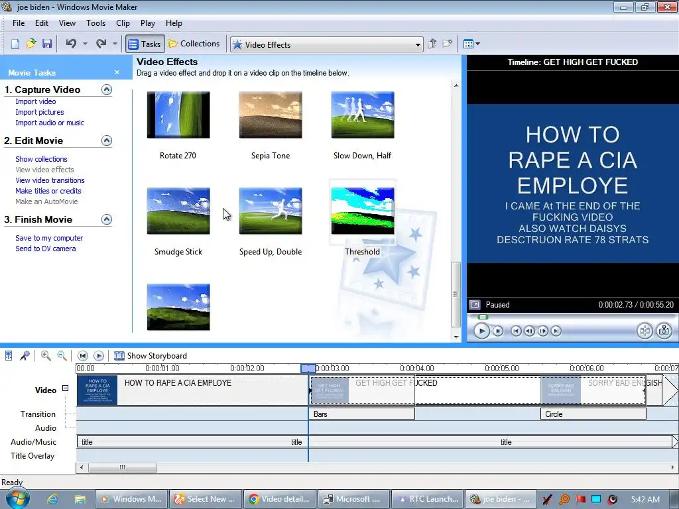
Task: Click the full screen preview icon
Action: pyautogui.click(x=475, y=305)
